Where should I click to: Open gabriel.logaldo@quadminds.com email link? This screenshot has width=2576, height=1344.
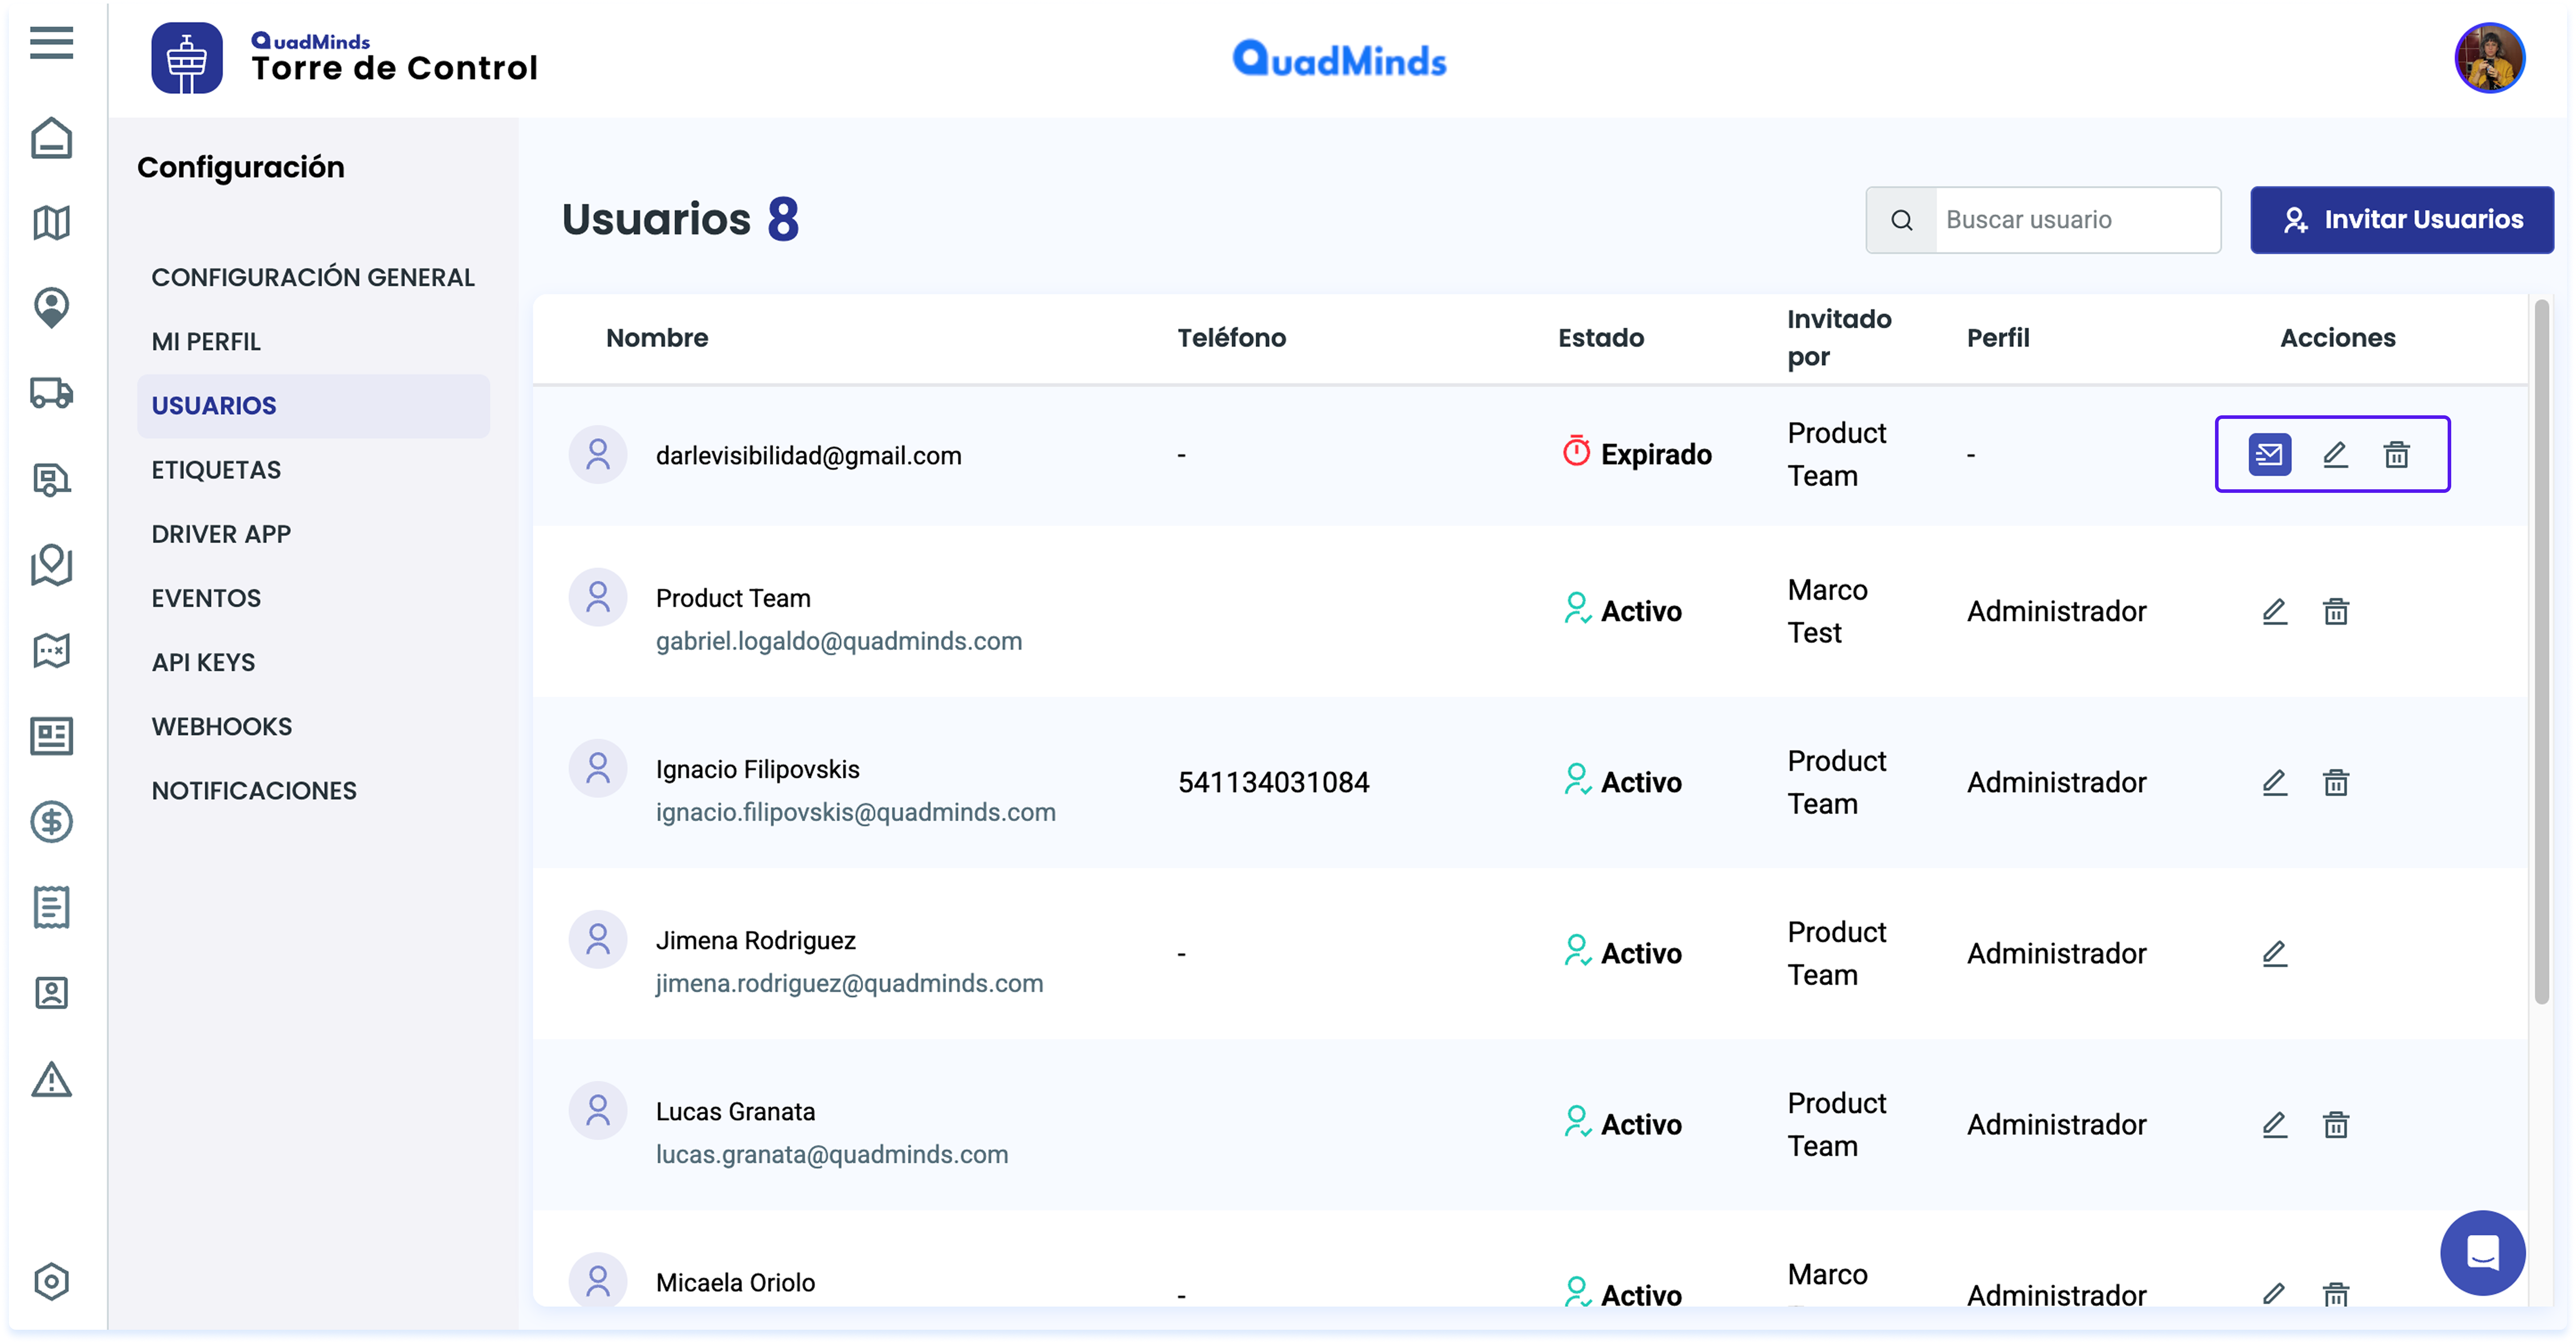tap(838, 641)
